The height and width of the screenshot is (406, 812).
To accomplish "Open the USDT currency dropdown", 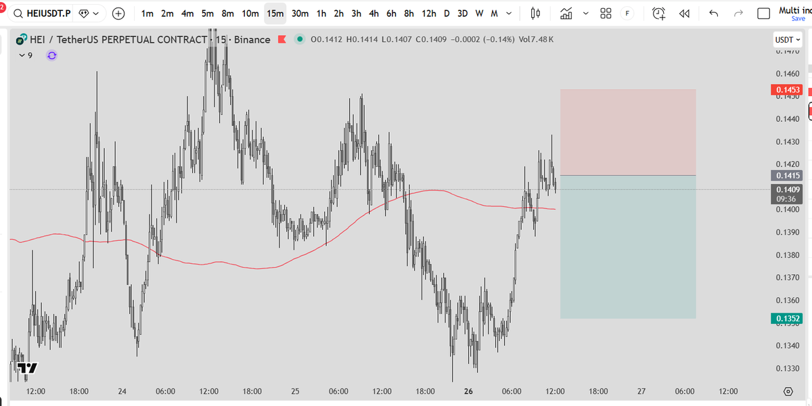I will click(787, 40).
